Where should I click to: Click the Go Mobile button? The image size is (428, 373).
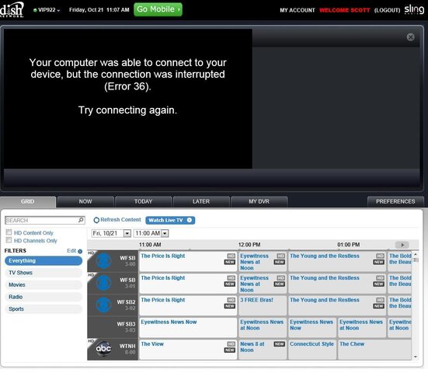click(158, 9)
